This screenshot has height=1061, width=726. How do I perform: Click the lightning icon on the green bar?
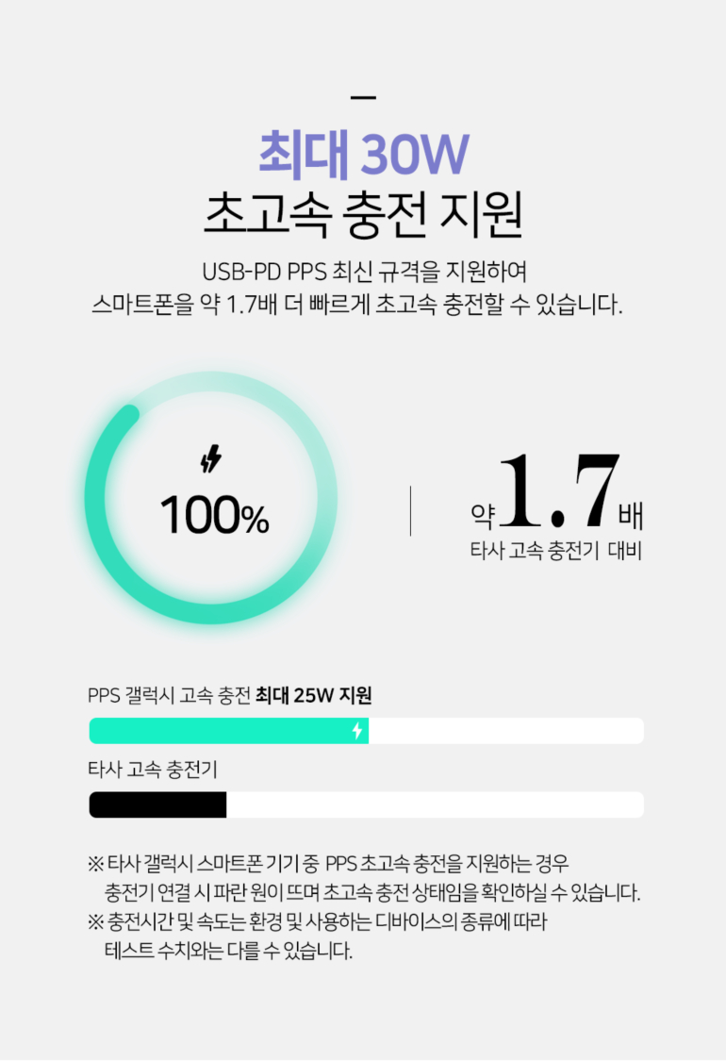pyautogui.click(x=356, y=731)
